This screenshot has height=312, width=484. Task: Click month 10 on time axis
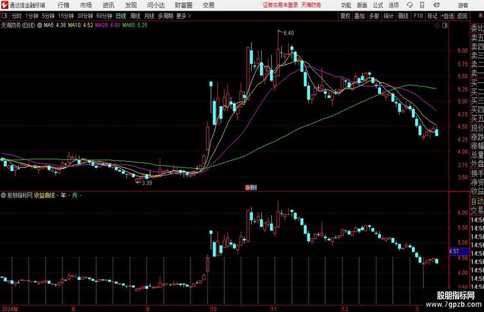click(214, 309)
